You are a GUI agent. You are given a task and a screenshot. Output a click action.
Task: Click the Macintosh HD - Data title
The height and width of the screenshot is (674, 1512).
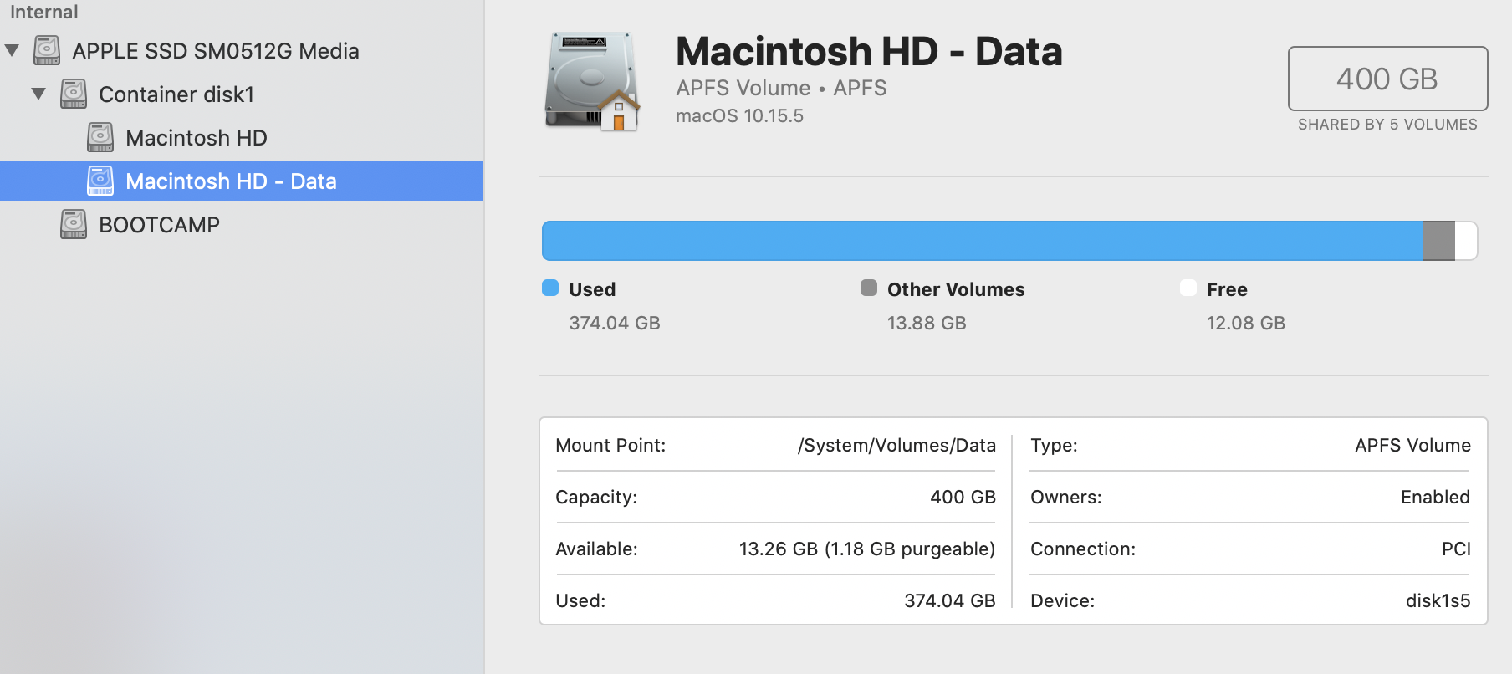point(869,51)
